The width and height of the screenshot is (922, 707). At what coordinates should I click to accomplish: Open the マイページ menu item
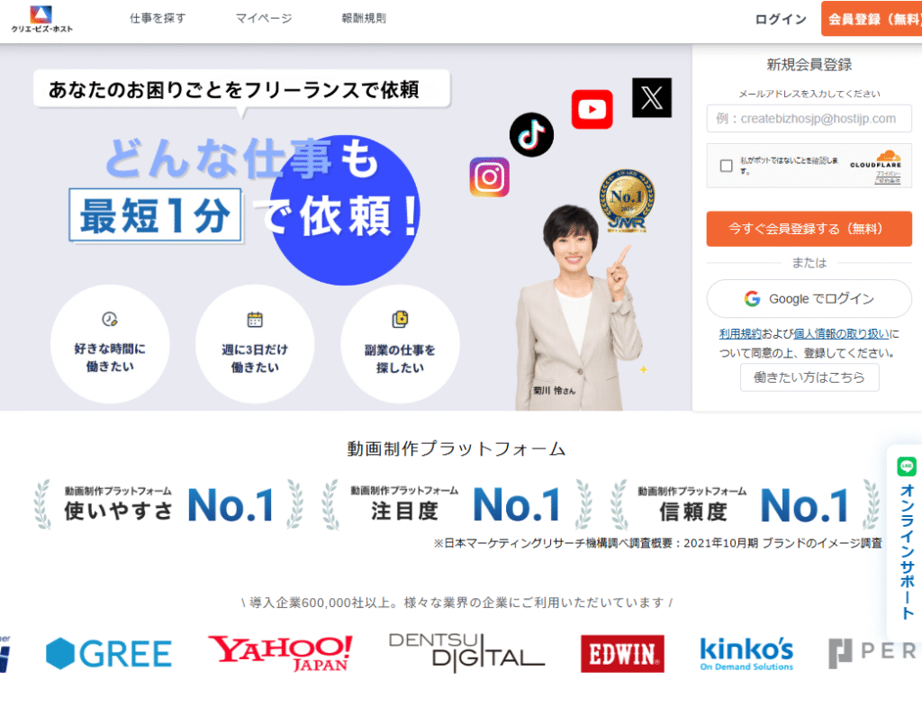coord(264,18)
